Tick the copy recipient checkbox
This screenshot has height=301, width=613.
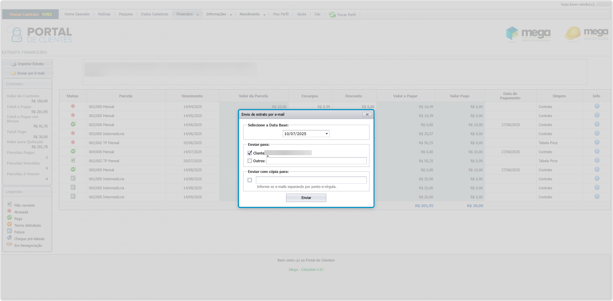pos(250,180)
